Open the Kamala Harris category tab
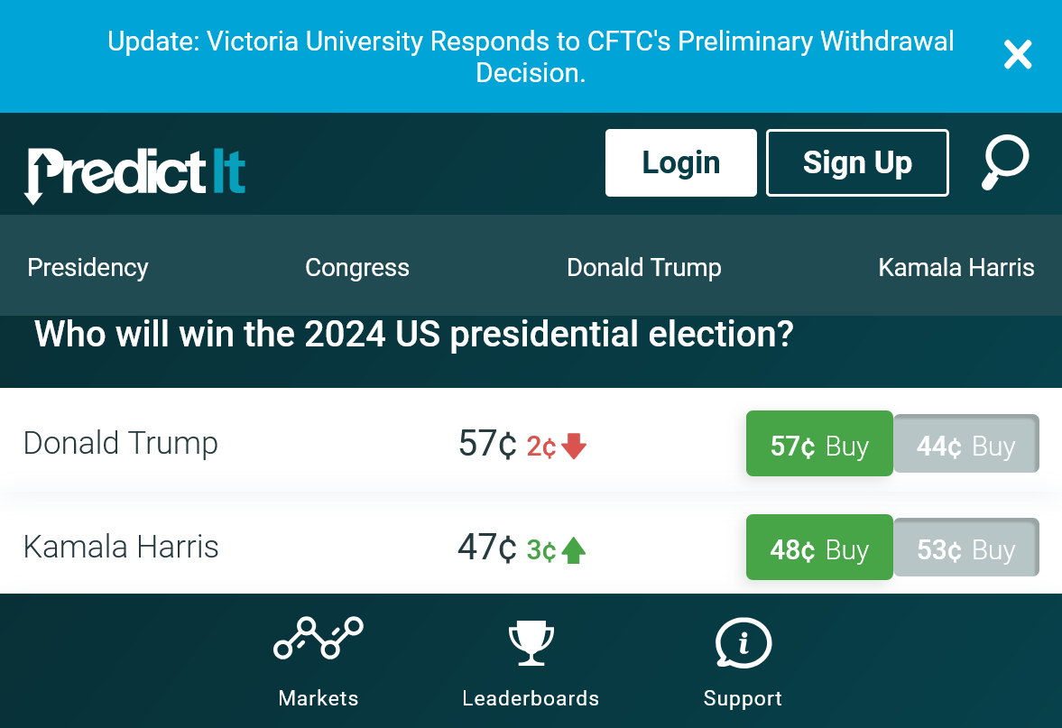 (x=956, y=268)
